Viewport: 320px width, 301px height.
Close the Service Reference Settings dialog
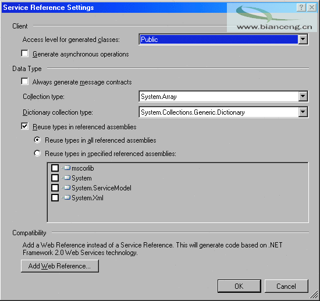(x=312, y=8)
